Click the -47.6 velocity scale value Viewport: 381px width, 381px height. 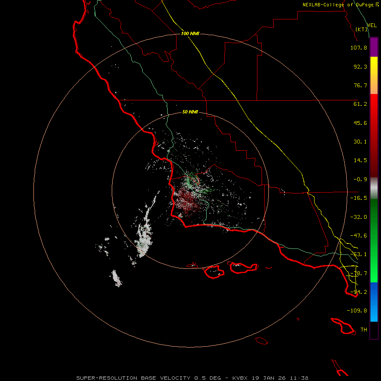pos(359,236)
